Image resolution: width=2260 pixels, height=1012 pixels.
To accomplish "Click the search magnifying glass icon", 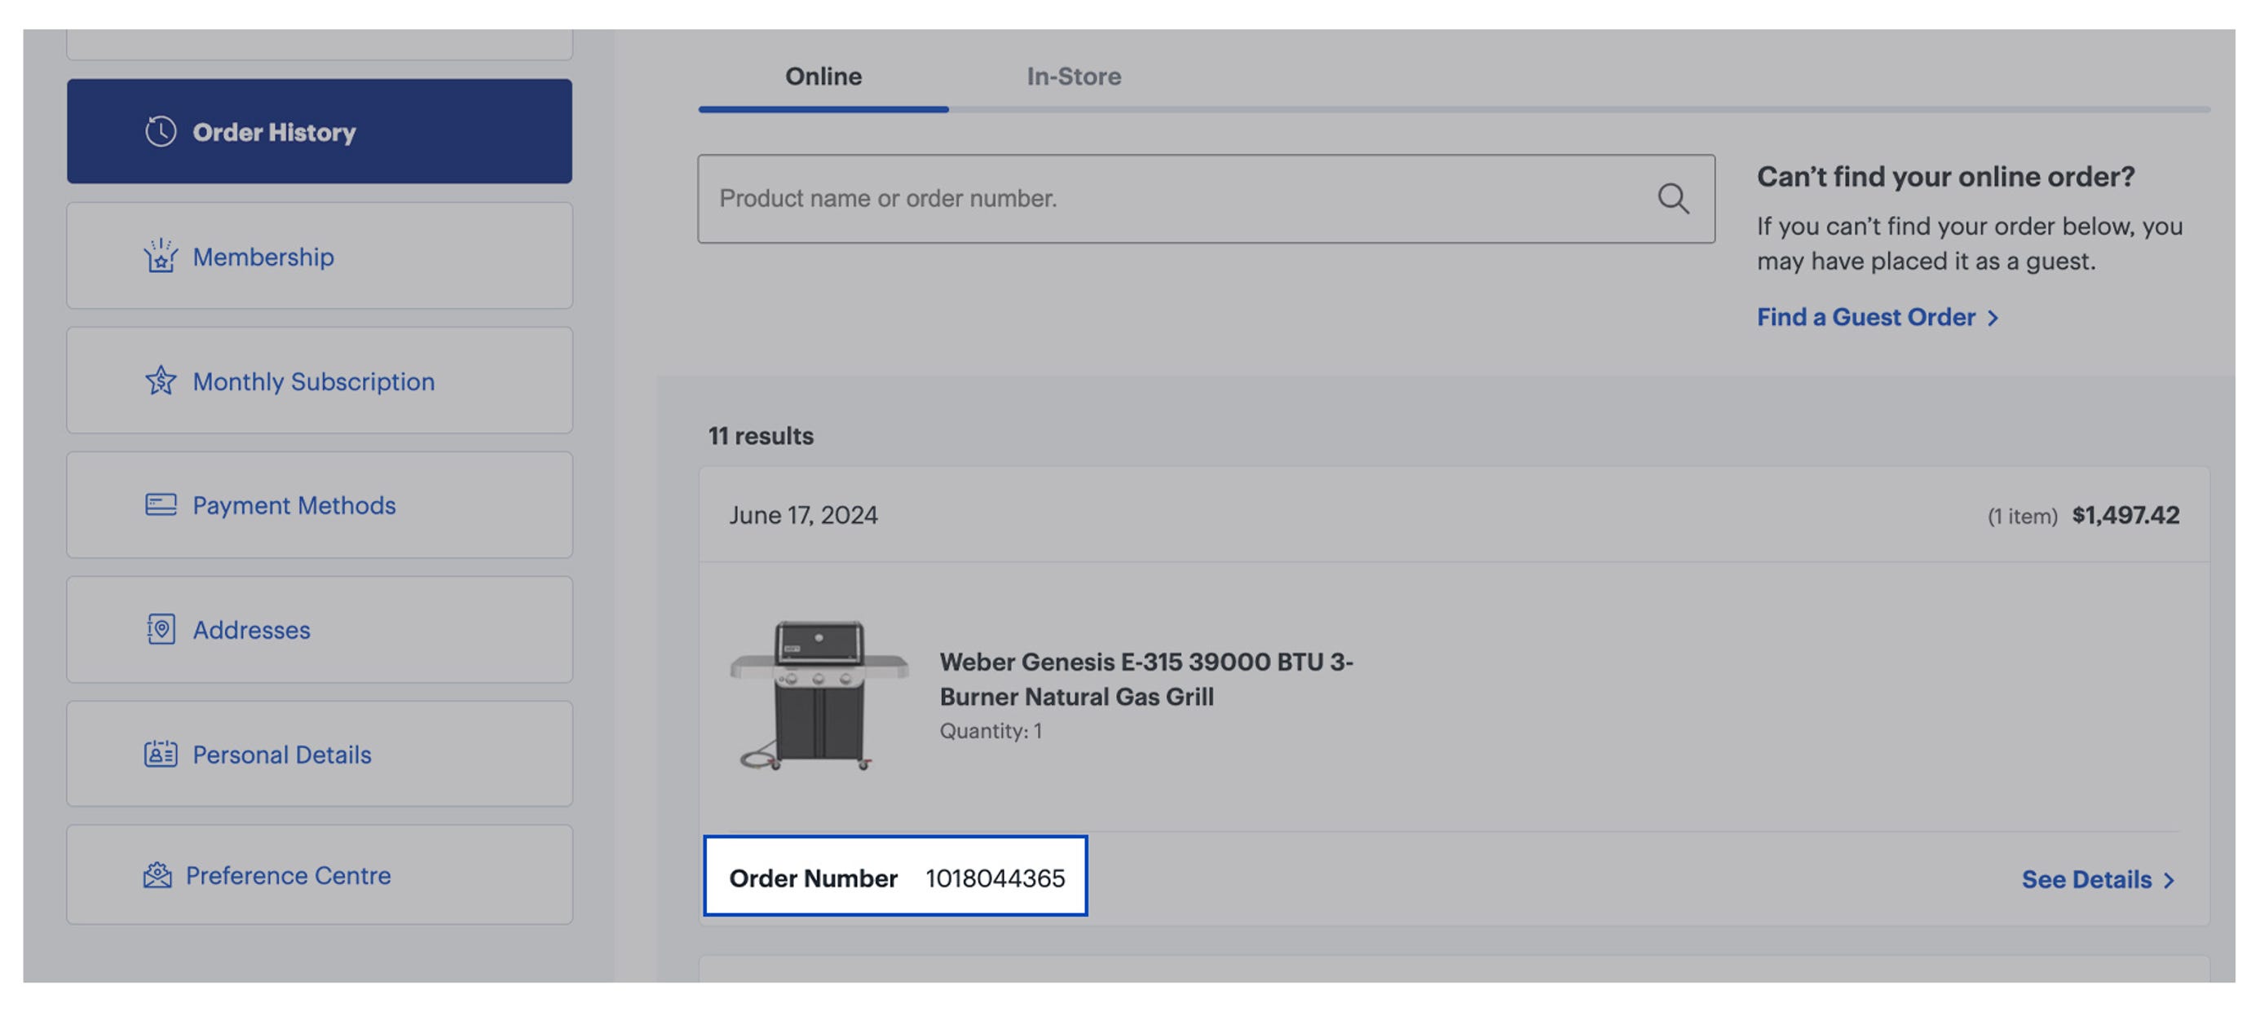I will coord(1674,198).
